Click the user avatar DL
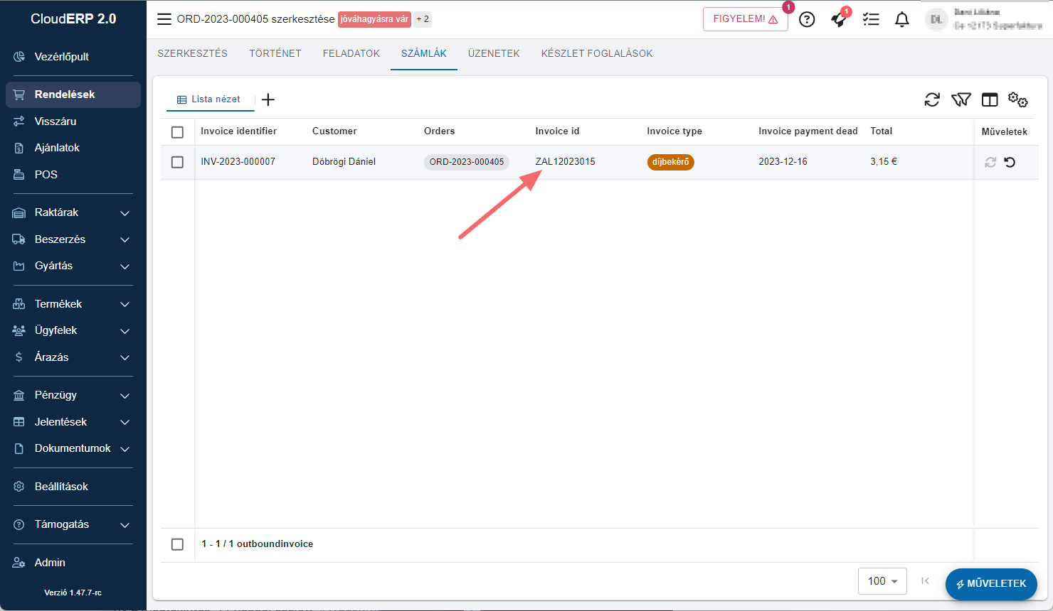The image size is (1053, 611). tap(936, 19)
